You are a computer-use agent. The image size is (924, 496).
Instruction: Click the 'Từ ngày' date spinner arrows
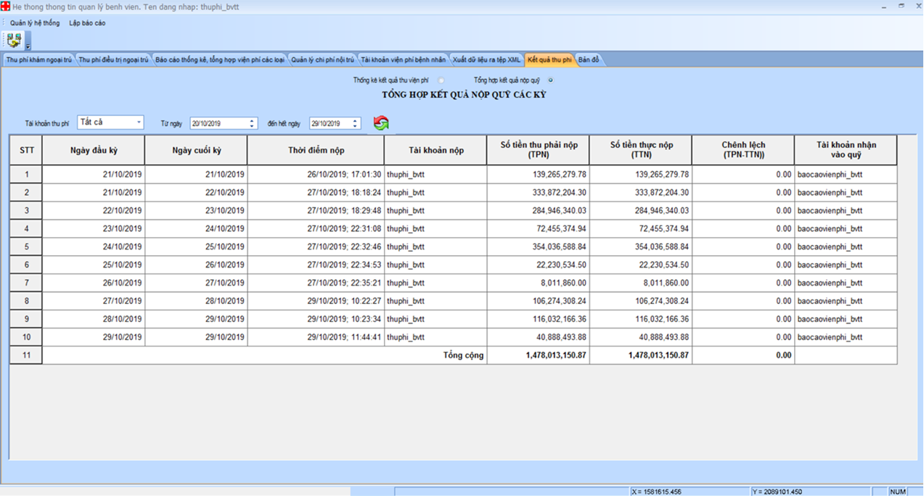point(252,123)
